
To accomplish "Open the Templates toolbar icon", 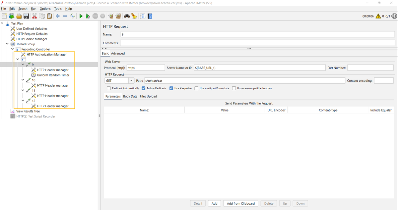I will (x=11, y=16).
